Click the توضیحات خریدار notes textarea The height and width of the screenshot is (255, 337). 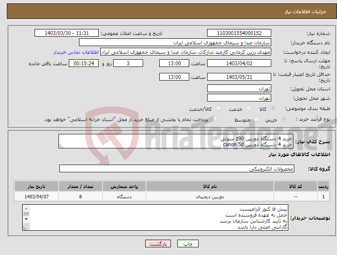[x=155, y=217]
